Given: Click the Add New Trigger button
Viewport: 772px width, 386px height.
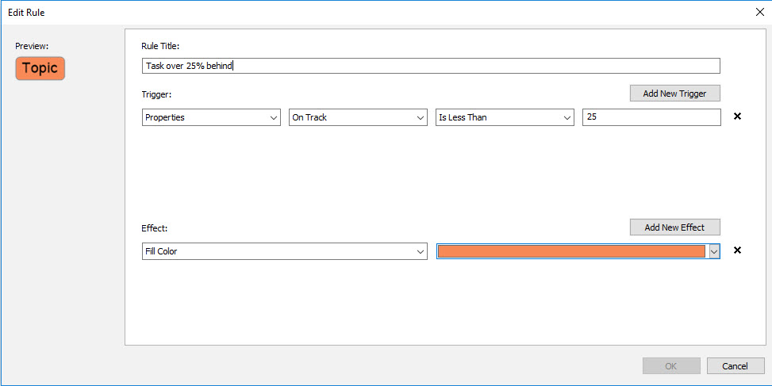Looking at the screenshot, I should pos(674,94).
